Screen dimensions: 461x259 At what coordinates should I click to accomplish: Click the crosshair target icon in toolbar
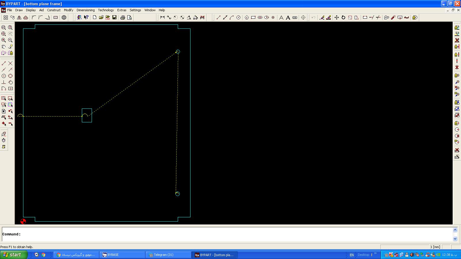(303, 18)
